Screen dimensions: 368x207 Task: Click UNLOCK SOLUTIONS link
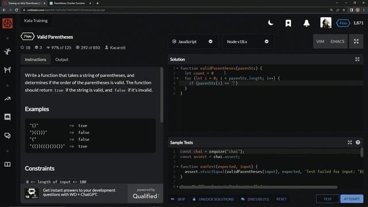213,199
